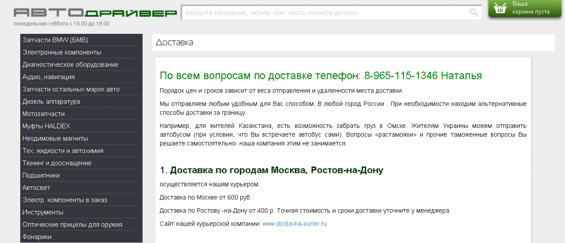Click paragraph starting Мы отправляем любым удобным
Image resolution: width=565 pixels, height=243 pixels.
(x=343, y=108)
